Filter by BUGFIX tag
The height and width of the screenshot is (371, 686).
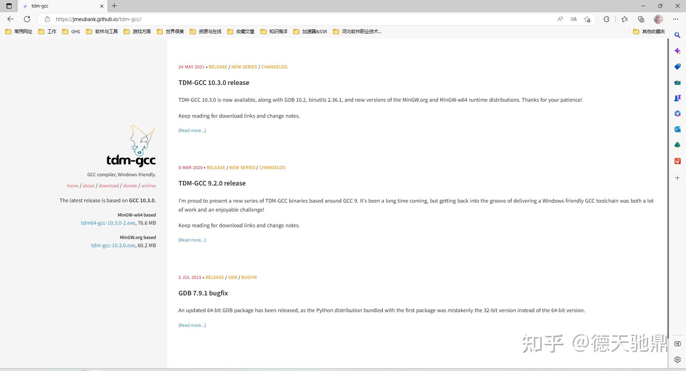[249, 278]
